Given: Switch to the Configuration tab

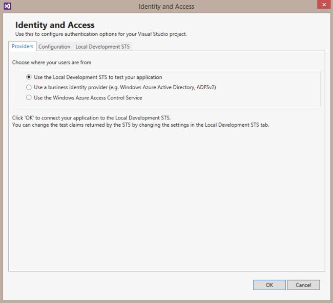Looking at the screenshot, I should (54, 47).
